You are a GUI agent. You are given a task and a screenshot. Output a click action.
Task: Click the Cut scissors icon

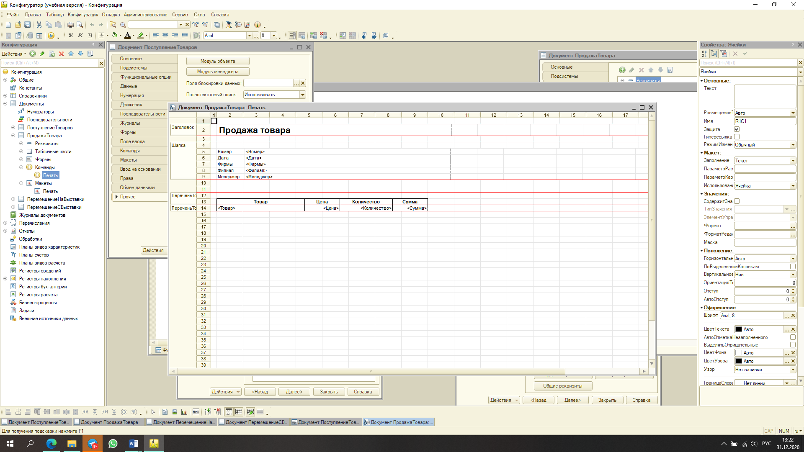click(39, 25)
